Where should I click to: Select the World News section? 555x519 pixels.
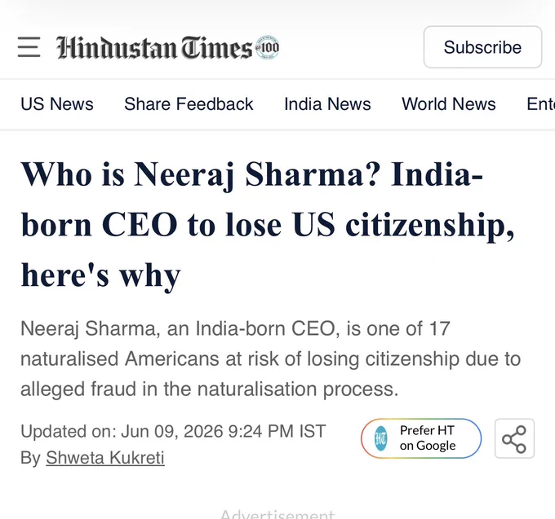(448, 104)
